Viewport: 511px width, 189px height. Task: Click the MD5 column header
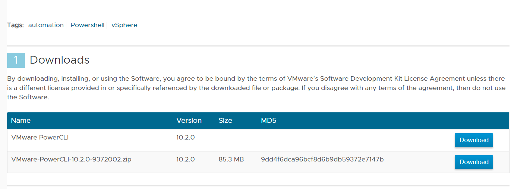tap(269, 121)
